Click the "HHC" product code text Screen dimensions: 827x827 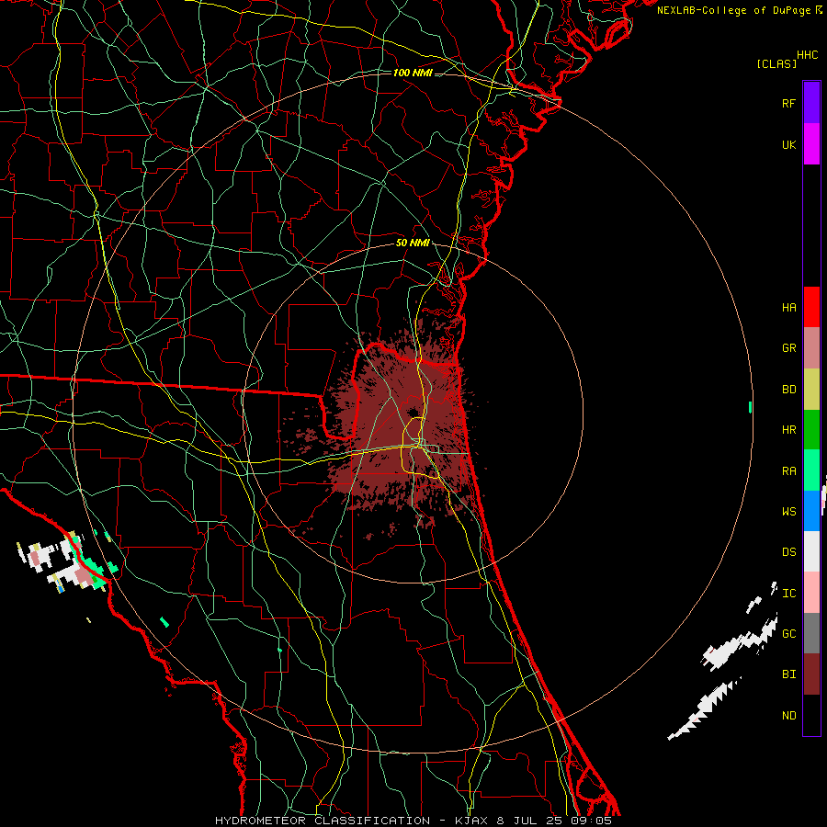point(807,55)
